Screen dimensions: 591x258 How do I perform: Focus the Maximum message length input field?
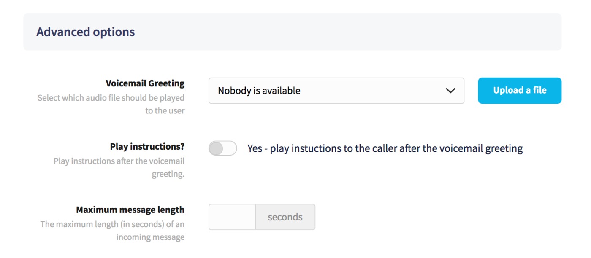pyautogui.click(x=232, y=217)
